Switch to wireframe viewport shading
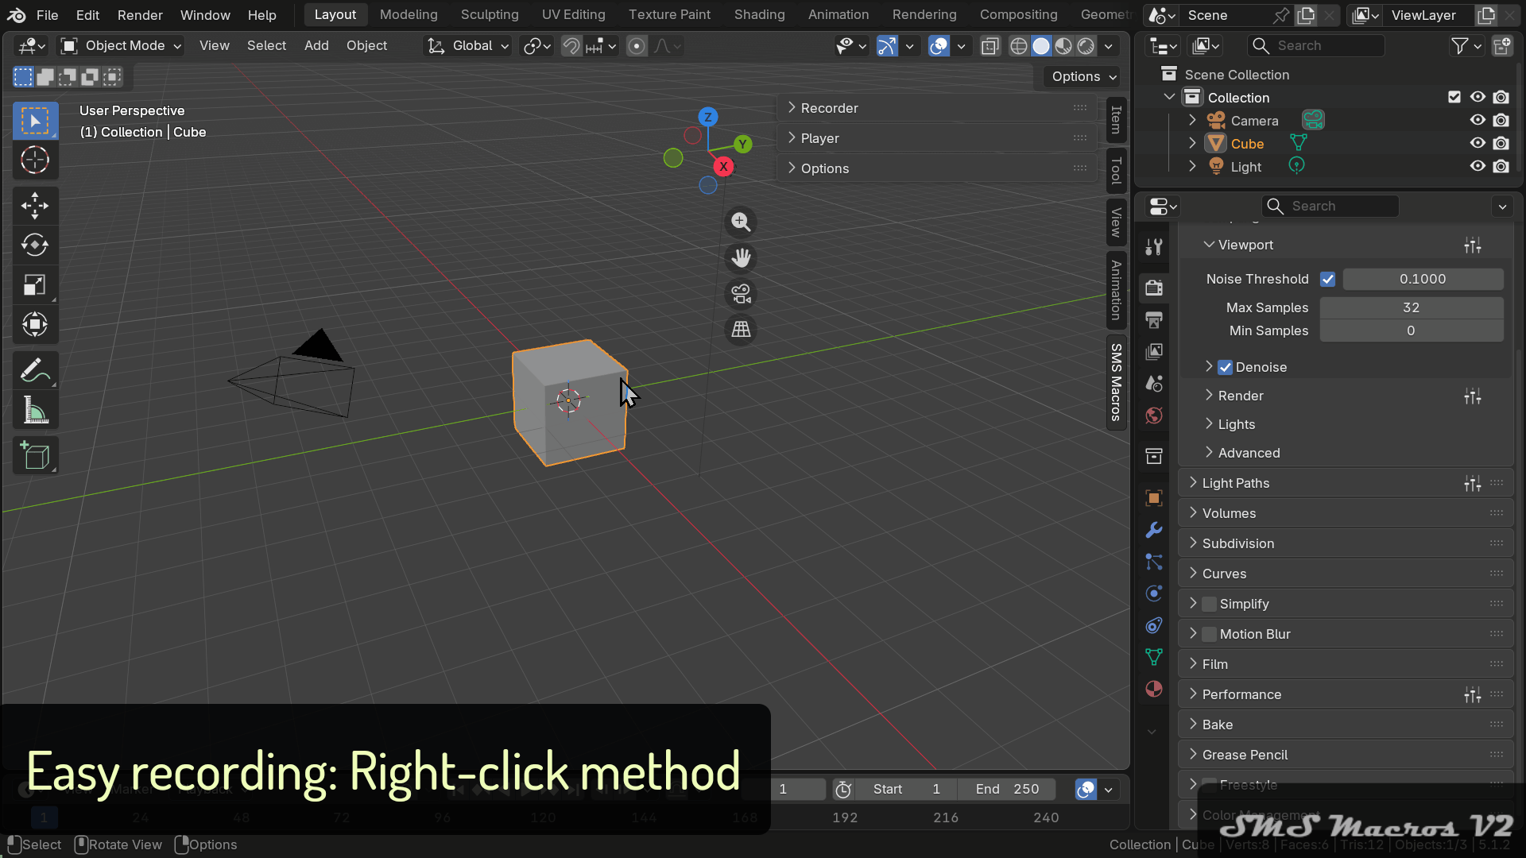 1019,46
